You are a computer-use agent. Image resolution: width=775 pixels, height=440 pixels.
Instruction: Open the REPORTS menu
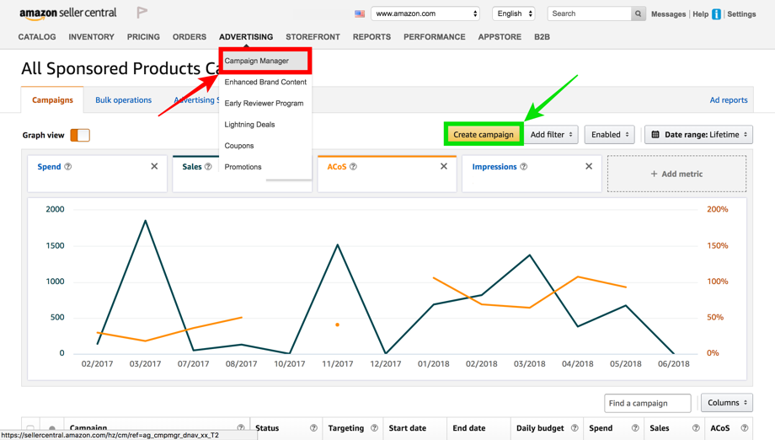[x=371, y=37]
